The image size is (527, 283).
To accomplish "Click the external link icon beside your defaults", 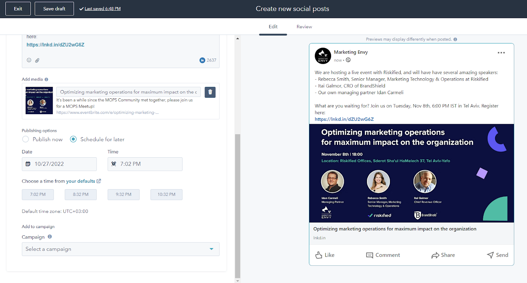I will tap(99, 181).
